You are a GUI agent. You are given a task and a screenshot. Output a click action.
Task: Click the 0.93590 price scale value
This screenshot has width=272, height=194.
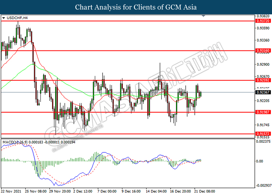tap(263, 28)
